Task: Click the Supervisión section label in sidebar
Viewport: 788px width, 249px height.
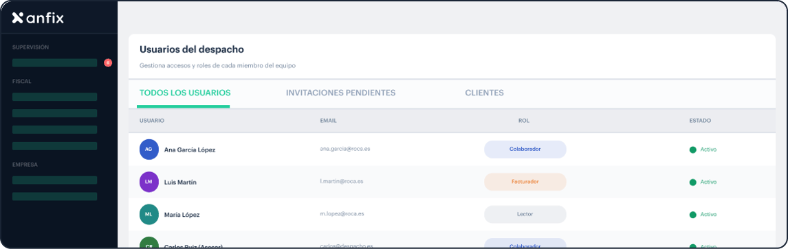Action: point(31,47)
